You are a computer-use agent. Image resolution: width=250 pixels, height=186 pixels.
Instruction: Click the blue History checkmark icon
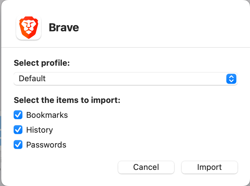click(x=18, y=130)
